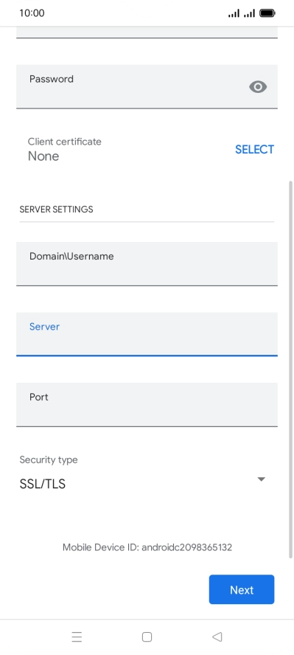Click the vertical scrollbar on right edge
The height and width of the screenshot is (655, 294).
pos(290,370)
